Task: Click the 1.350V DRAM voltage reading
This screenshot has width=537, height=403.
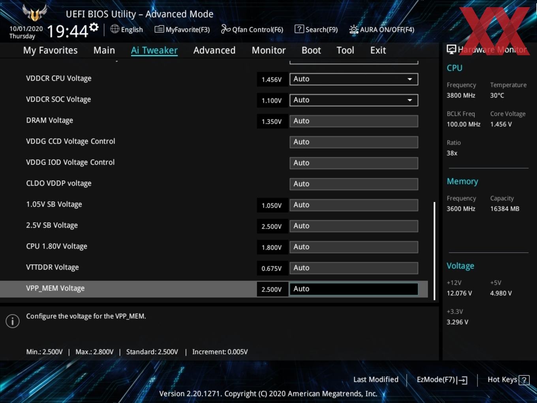Action: tap(272, 121)
